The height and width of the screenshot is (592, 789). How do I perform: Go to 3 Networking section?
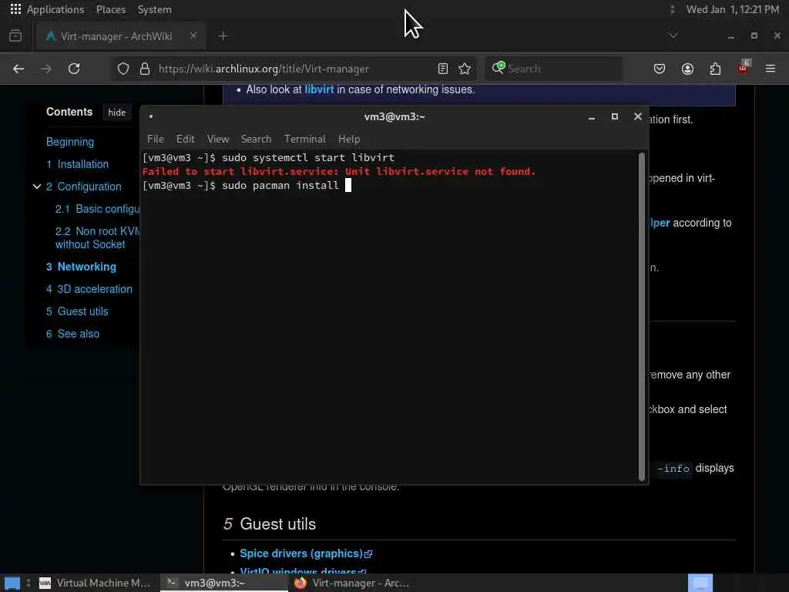(x=81, y=267)
